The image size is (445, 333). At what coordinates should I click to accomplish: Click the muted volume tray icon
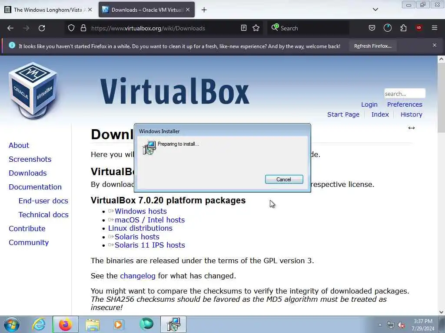401,325
